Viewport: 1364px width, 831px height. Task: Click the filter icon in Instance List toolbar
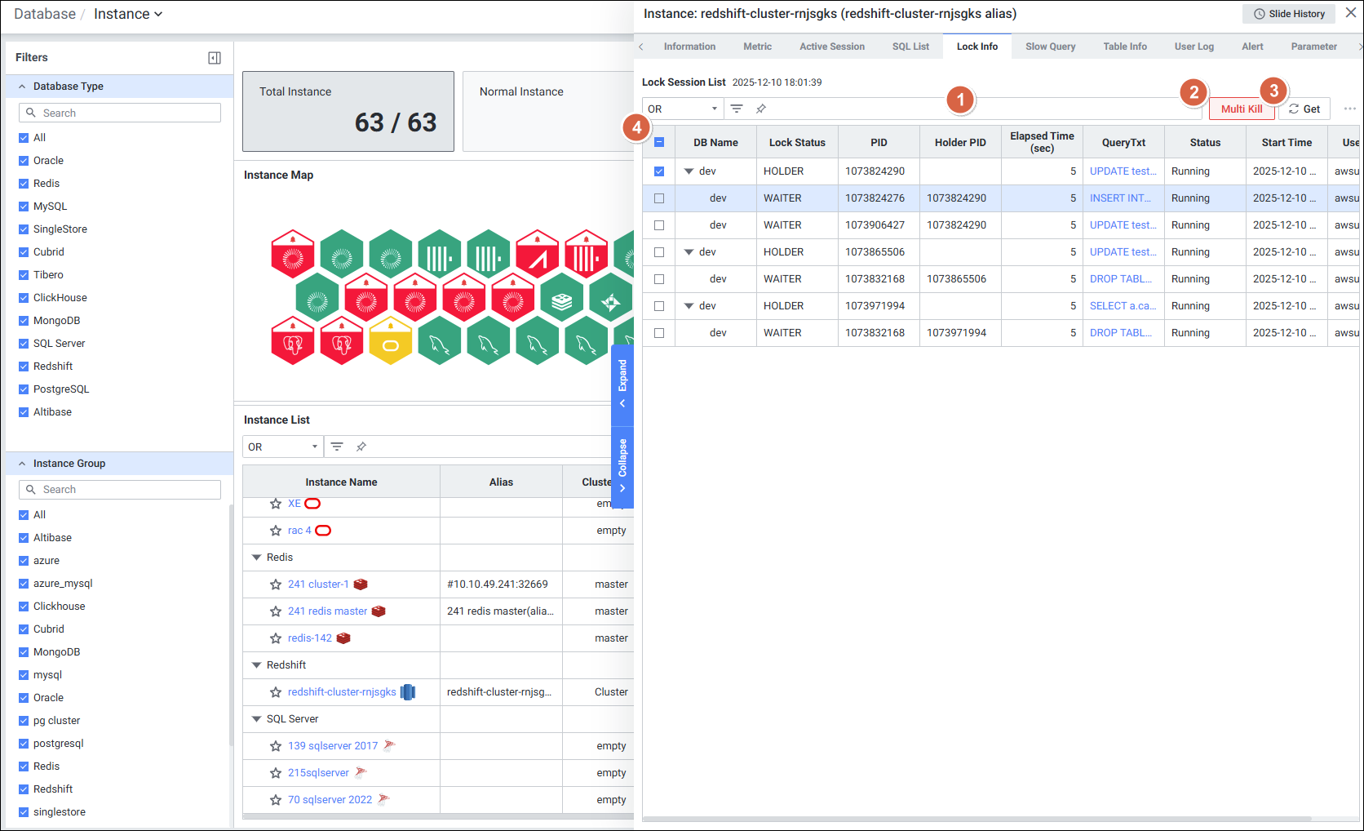(x=337, y=447)
